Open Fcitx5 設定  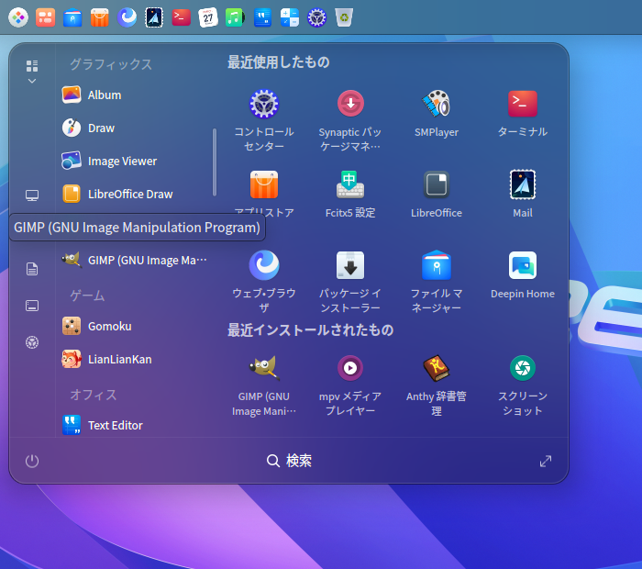click(350, 194)
